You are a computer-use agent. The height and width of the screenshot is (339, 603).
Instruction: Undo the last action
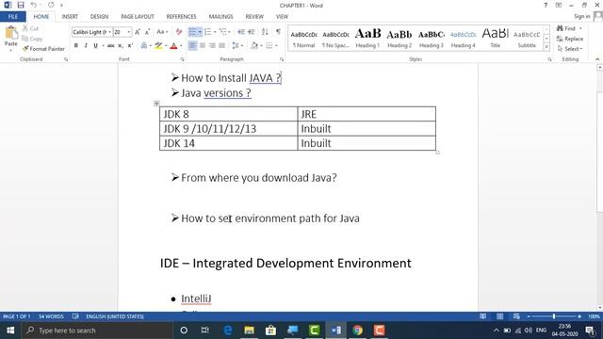pyautogui.click(x=34, y=5)
